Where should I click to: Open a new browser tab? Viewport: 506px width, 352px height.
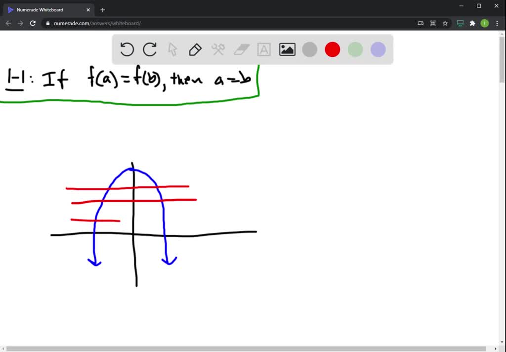(x=103, y=9)
